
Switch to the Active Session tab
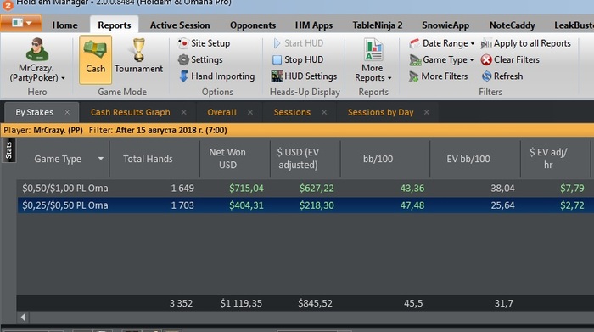coord(180,25)
